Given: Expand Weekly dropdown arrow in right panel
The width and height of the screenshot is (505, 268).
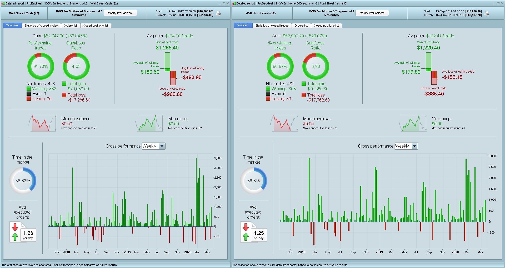Looking at the screenshot, I should 415,146.
